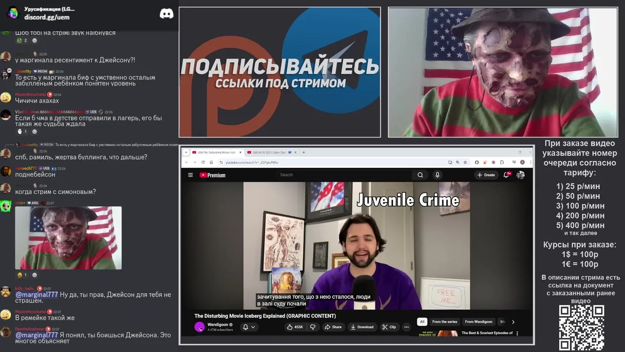The width and height of the screenshot is (625, 352).
Task: Add reaction next to frog emoji count
Action: click(34, 41)
